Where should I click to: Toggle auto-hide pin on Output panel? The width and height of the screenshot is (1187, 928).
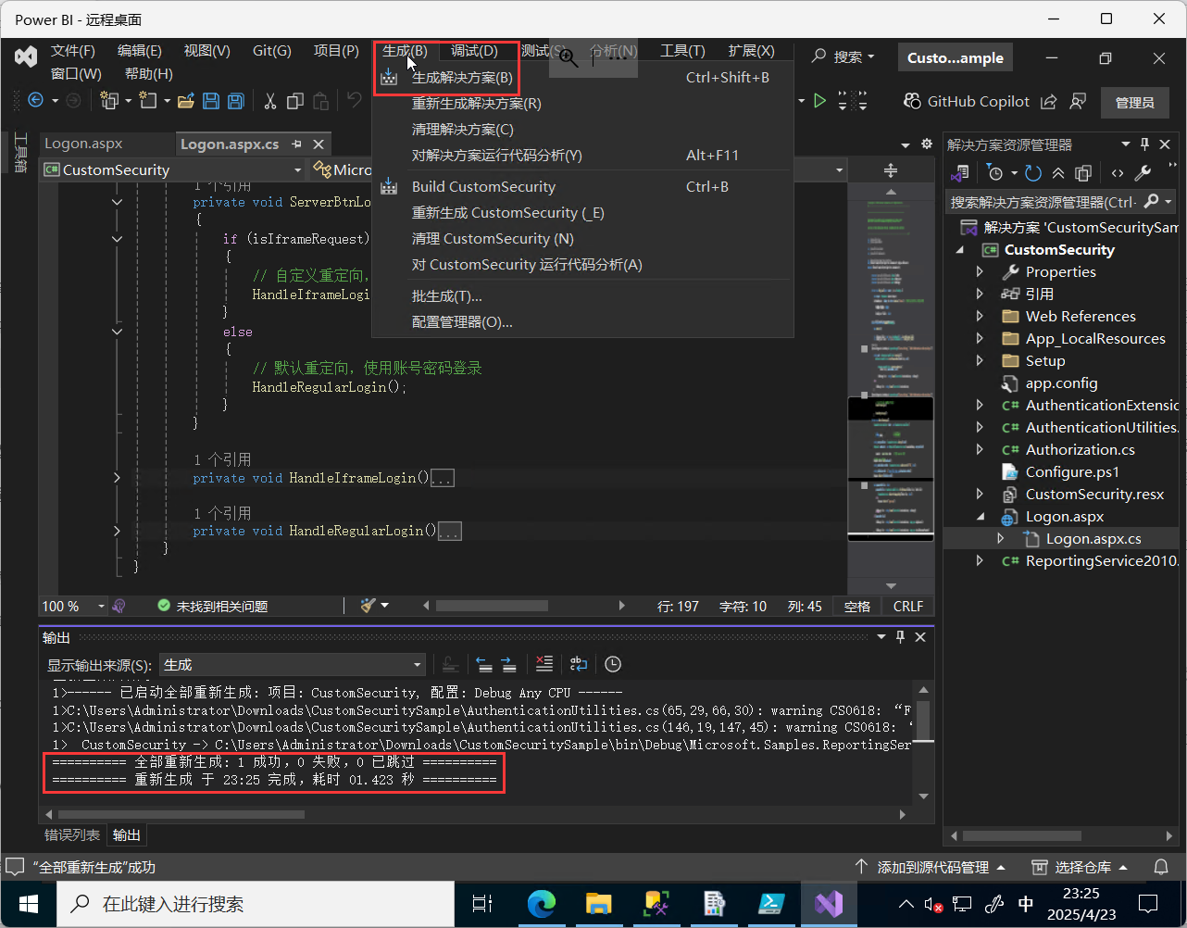(x=901, y=637)
